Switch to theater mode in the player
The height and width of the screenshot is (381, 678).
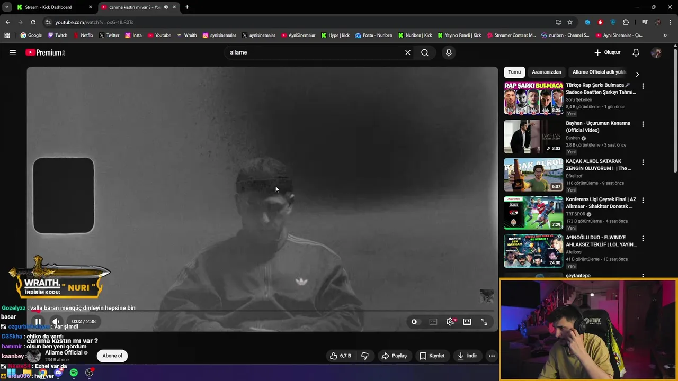tap(467, 322)
